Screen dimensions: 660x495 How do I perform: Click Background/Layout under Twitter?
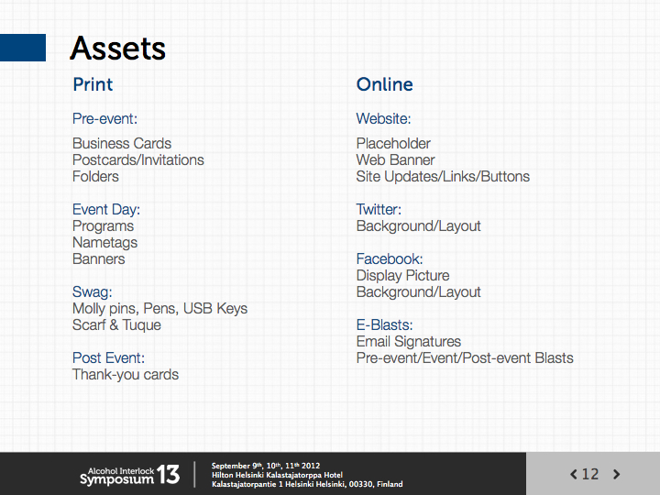tap(418, 226)
